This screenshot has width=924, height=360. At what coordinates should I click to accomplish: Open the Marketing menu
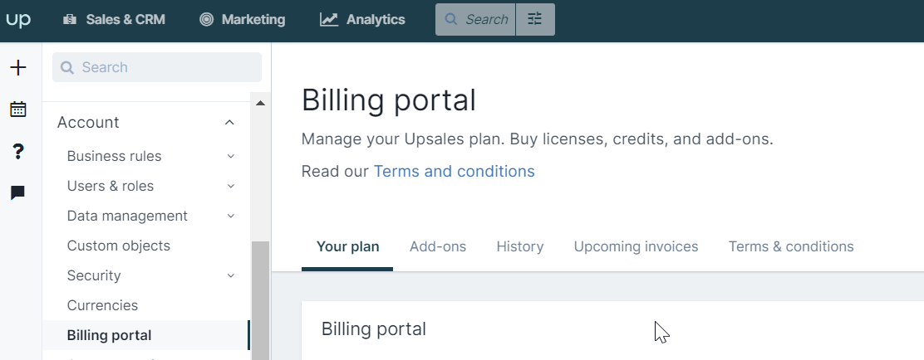click(x=242, y=19)
